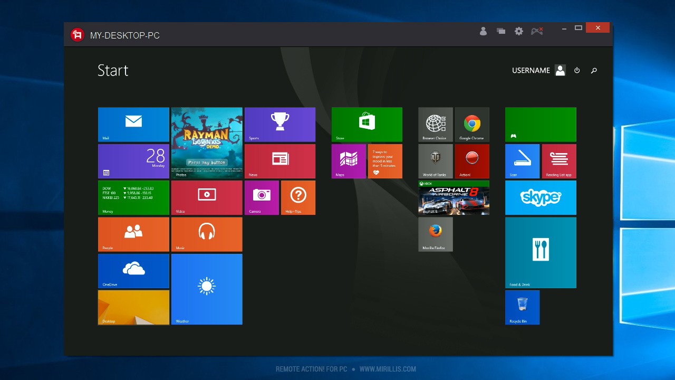Screen dimensions: 675x380
Task: Switch to the Desktop tile
Action: (x=133, y=307)
